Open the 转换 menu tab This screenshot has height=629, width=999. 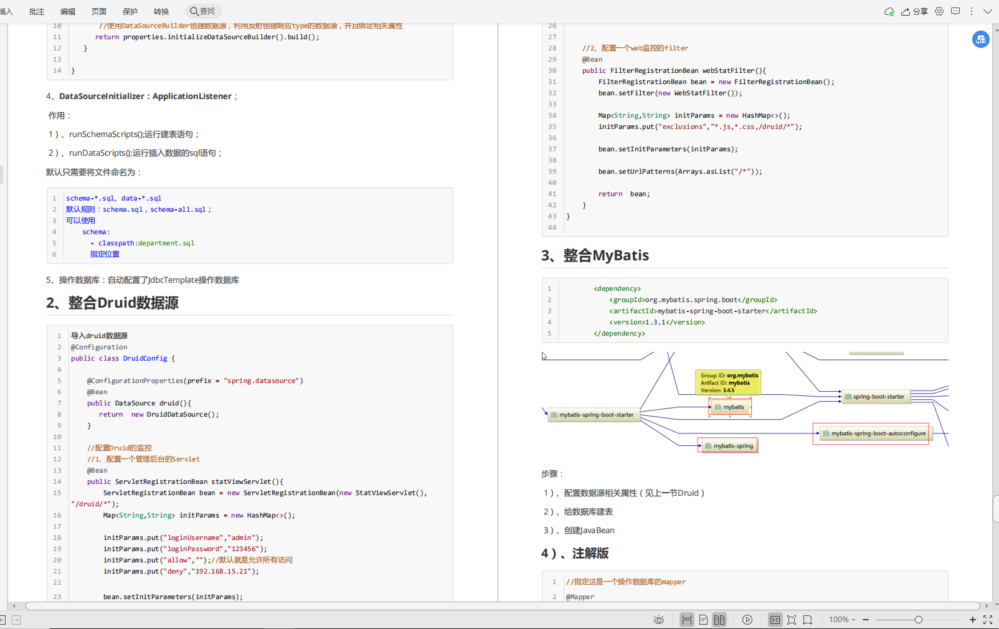point(161,11)
